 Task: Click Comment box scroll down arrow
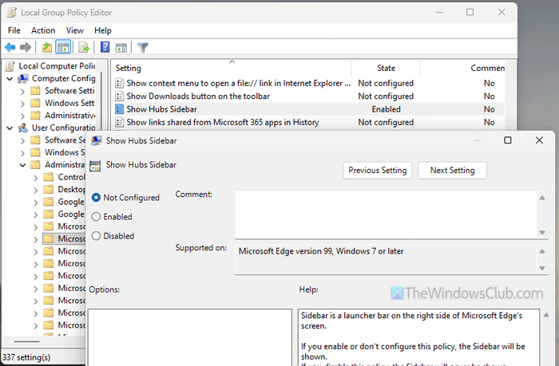point(542,233)
